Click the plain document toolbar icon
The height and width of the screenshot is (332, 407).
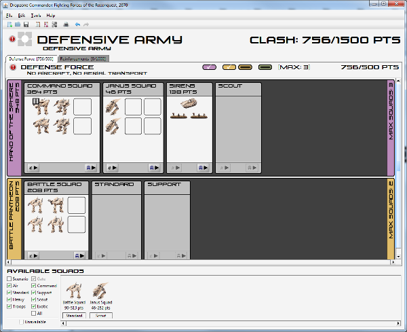38,24
